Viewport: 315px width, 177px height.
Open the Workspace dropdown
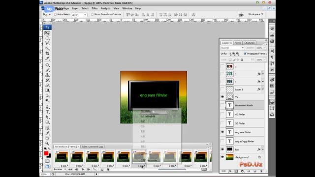coord(255,14)
